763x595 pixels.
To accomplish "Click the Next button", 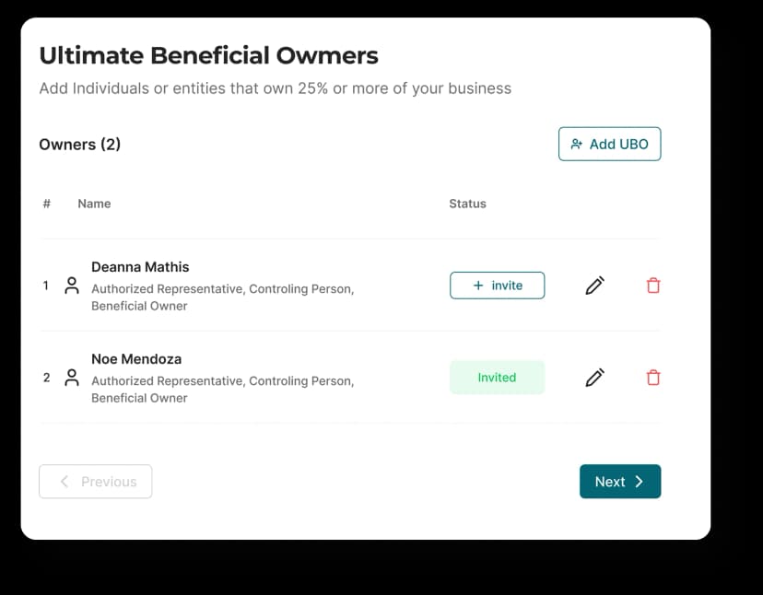I will (x=620, y=481).
